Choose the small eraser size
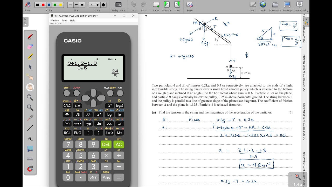 tap(92, 5)
